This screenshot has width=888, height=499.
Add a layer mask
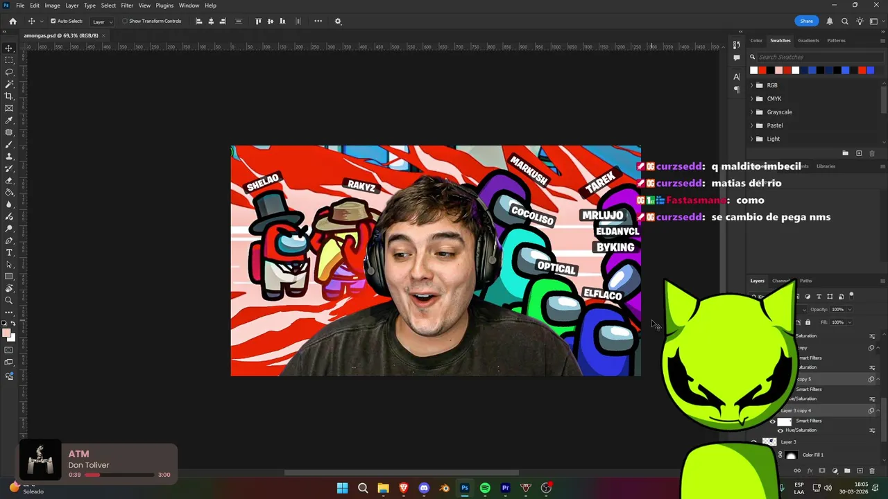[x=822, y=471]
